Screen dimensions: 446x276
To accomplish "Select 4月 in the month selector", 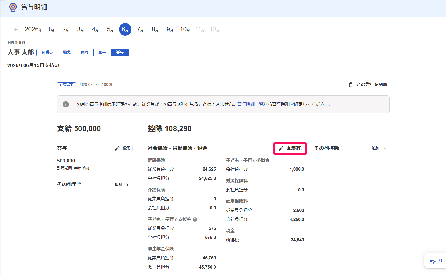I will (x=95, y=30).
